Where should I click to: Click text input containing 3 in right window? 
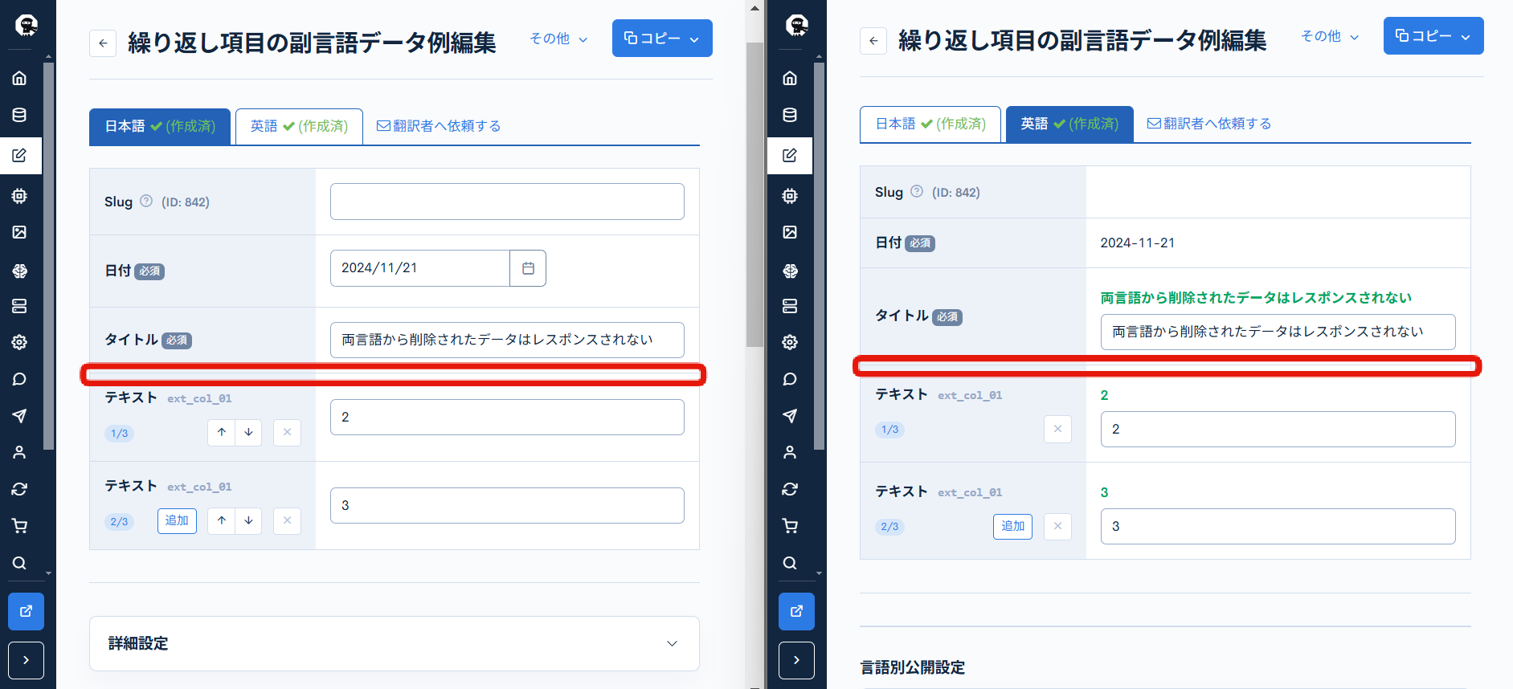[x=1278, y=526]
